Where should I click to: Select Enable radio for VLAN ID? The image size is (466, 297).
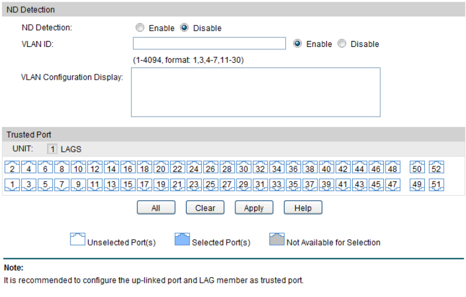297,43
